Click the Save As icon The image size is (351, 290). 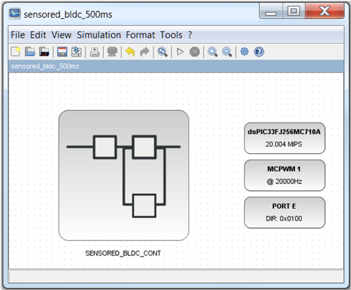point(76,51)
